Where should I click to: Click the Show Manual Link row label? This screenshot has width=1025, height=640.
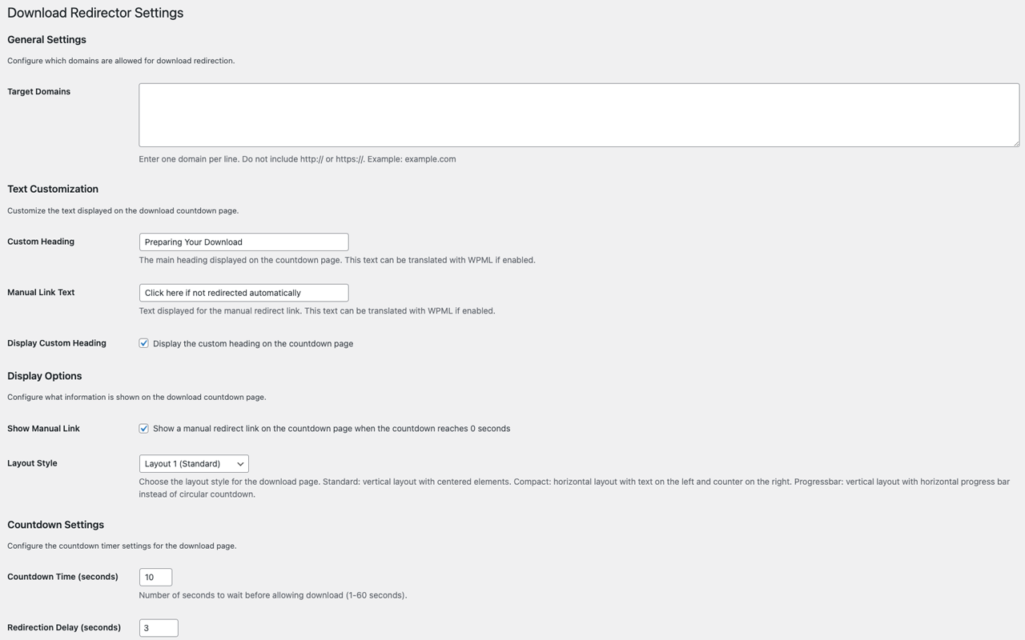(43, 429)
